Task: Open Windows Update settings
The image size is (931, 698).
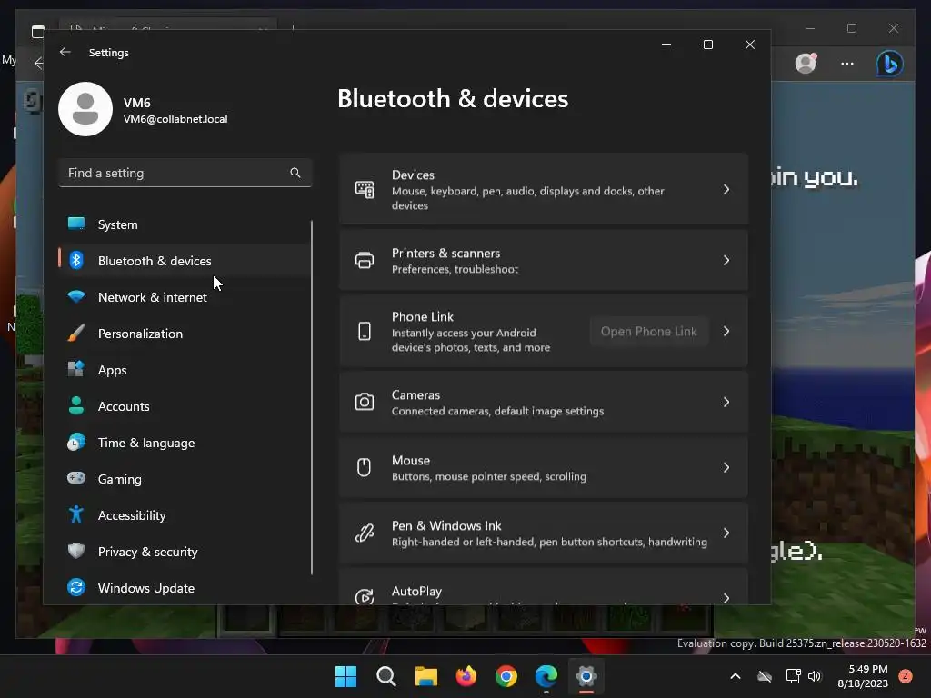Action: [184, 588]
